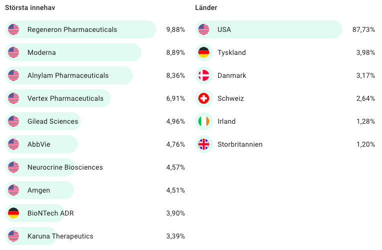Viewport: 382px width, 250px height.
Task: Click the US flag in the USA country row
Action: tap(204, 29)
